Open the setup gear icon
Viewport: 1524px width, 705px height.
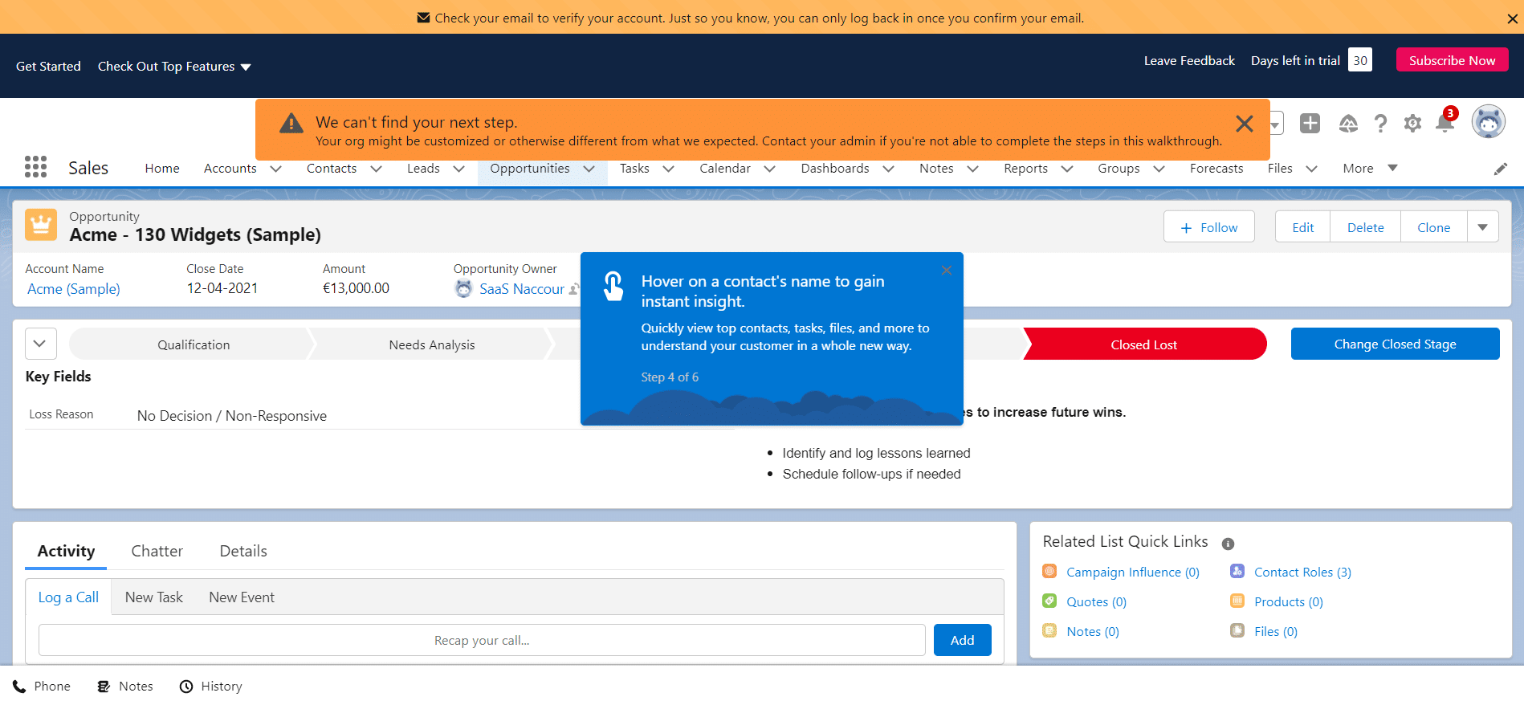[x=1412, y=123]
